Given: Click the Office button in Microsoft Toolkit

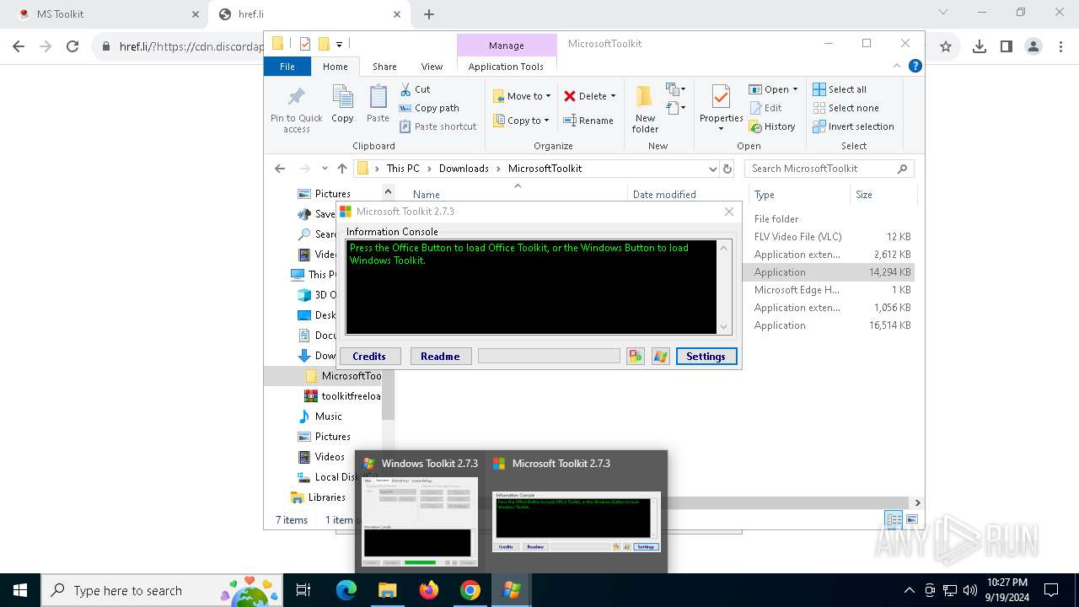Looking at the screenshot, I should (x=636, y=357).
